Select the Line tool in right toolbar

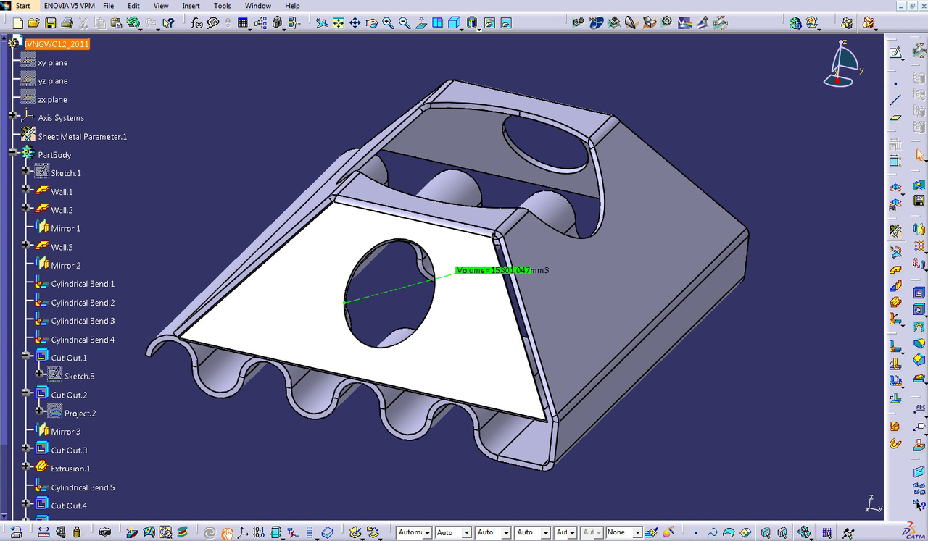coord(896,100)
